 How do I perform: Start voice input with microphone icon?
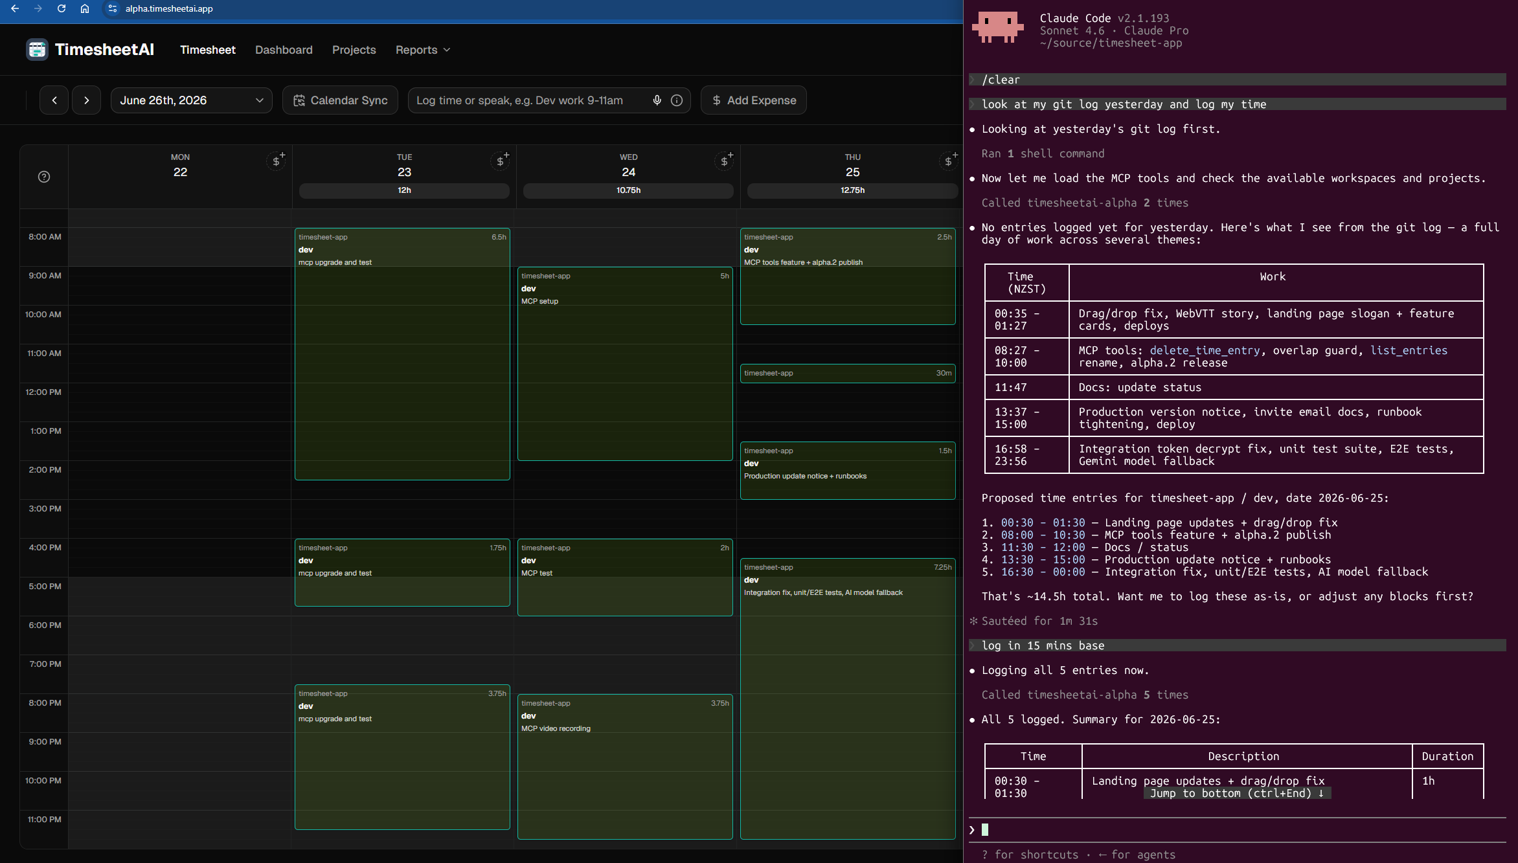point(657,100)
